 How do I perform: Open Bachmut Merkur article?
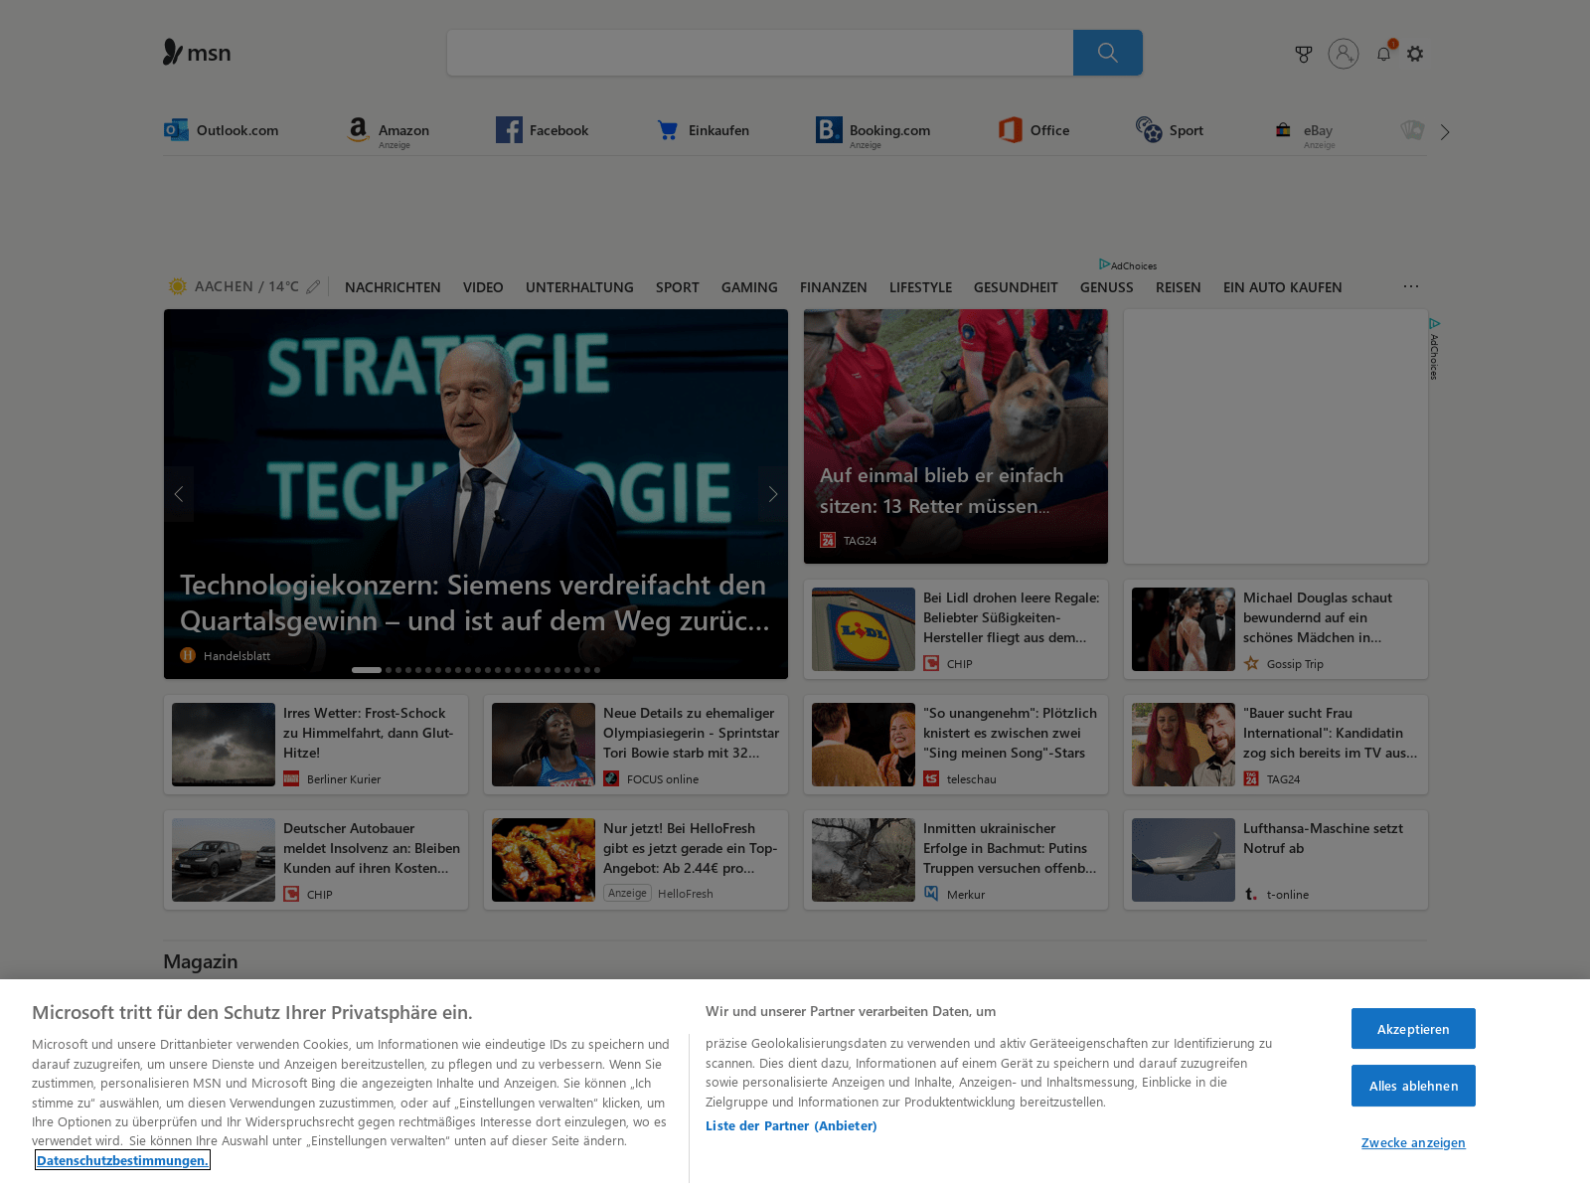pyautogui.click(x=956, y=860)
